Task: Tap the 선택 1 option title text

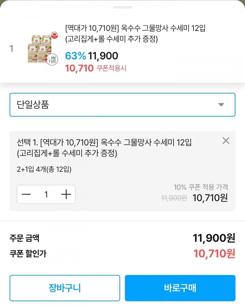Action: click(104, 148)
